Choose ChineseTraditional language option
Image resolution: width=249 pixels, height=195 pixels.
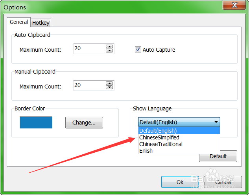tap(179, 144)
